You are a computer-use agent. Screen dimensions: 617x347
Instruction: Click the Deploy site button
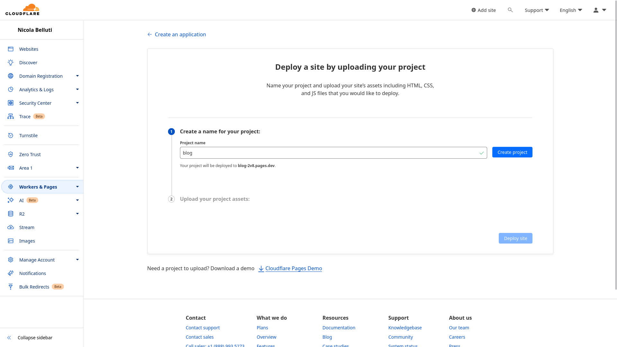click(515, 238)
